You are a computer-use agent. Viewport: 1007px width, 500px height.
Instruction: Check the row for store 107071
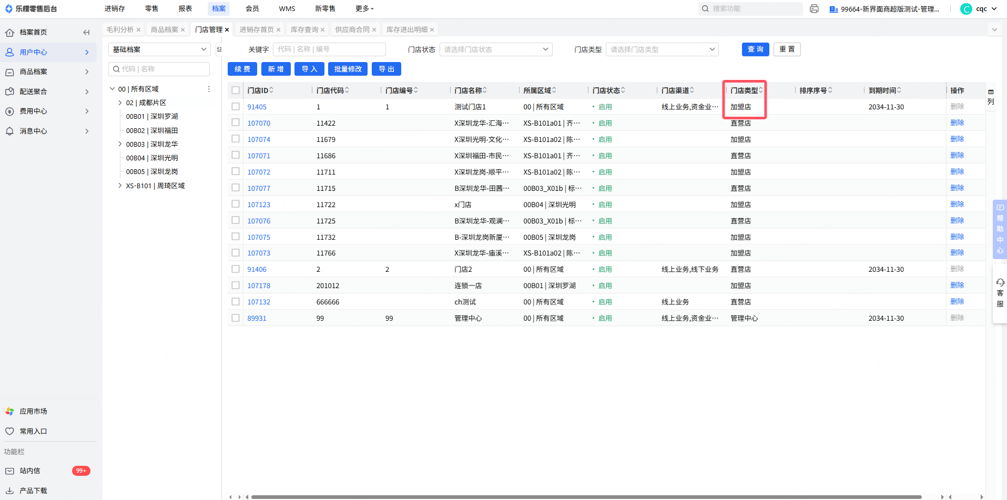236,156
